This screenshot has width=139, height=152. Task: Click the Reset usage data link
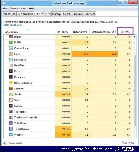tap(12, 25)
